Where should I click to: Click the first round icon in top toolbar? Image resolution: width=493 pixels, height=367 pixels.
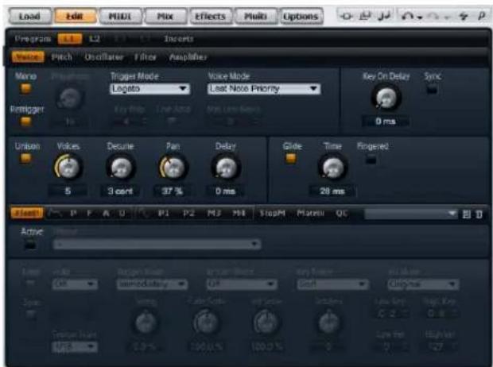coord(347,16)
